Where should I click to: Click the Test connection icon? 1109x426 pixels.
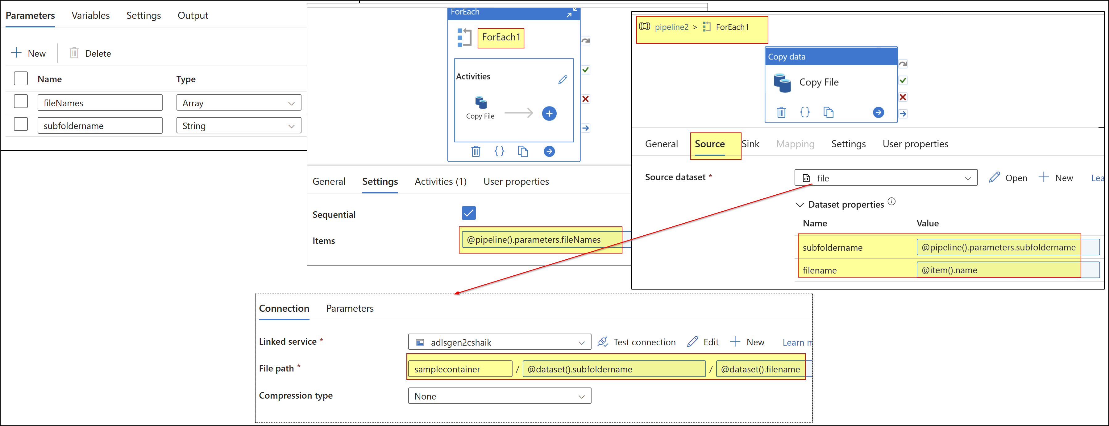603,342
